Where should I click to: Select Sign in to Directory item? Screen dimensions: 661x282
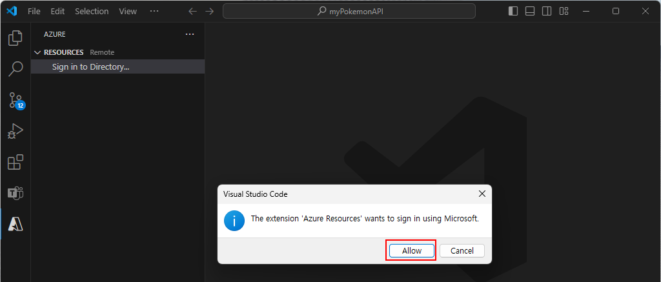coord(117,66)
